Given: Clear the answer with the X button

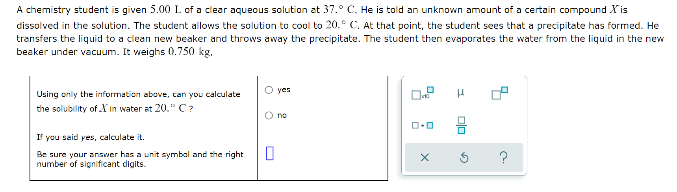Looking at the screenshot, I should pos(425,158).
